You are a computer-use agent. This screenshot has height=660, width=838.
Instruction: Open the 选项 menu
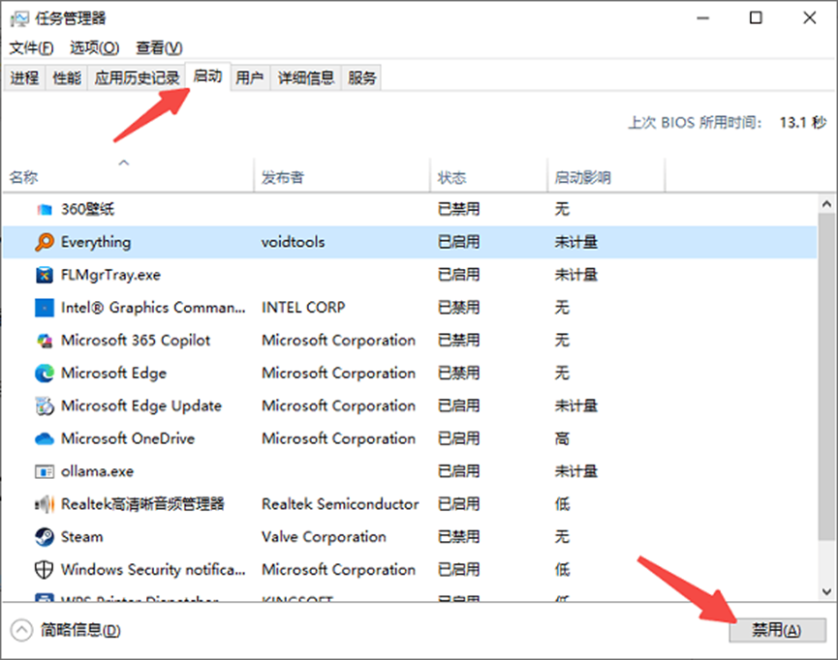coord(95,47)
